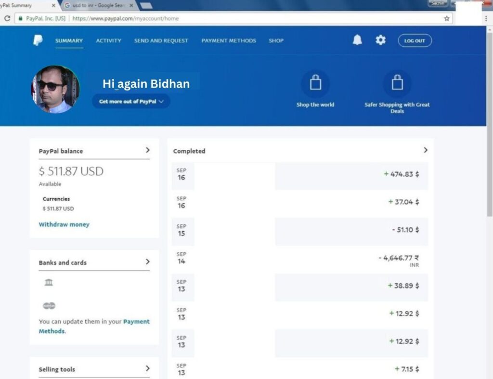This screenshot has width=493, height=379.
Task: Click the PayPal logo icon
Action: (38, 40)
